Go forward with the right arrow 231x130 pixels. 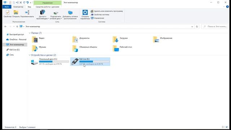click(10, 26)
